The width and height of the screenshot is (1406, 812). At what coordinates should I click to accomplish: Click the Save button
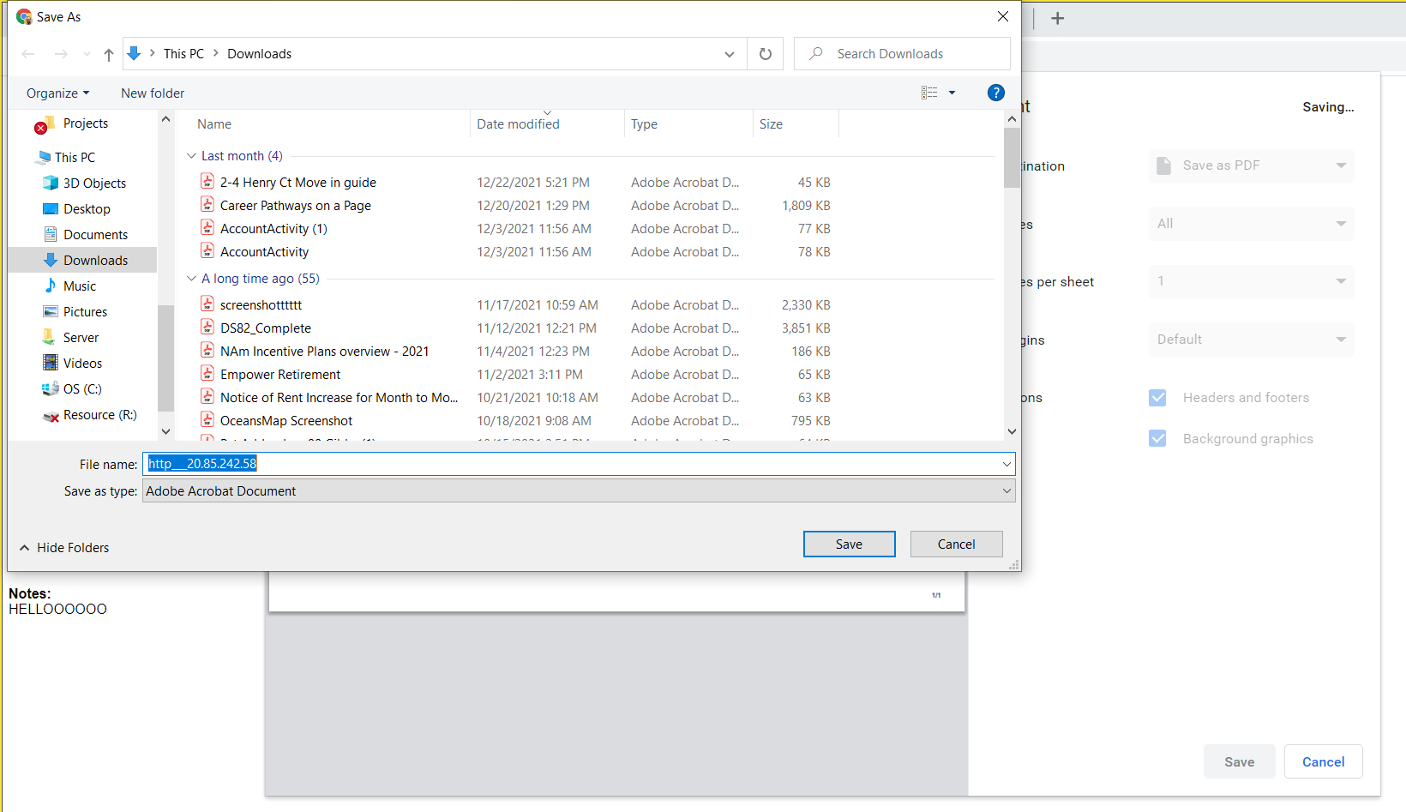tap(849, 544)
